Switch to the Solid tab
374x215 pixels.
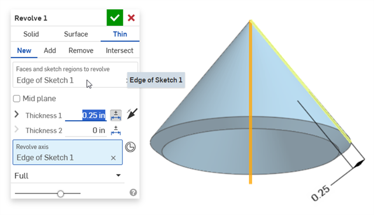click(31, 34)
